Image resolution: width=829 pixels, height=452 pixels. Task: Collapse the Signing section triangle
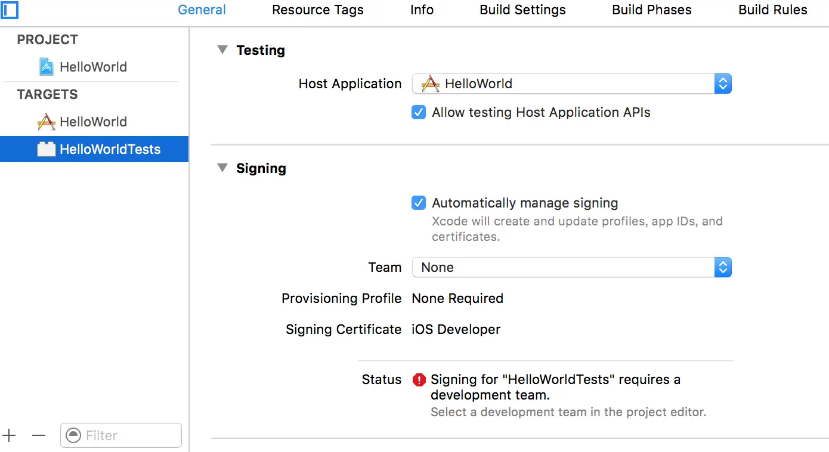[222, 168]
